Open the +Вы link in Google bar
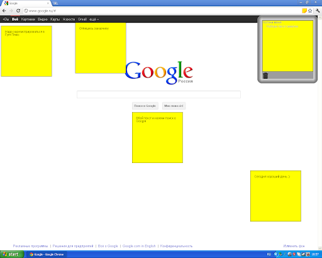This screenshot has width=322, height=258. pyautogui.click(x=6, y=20)
